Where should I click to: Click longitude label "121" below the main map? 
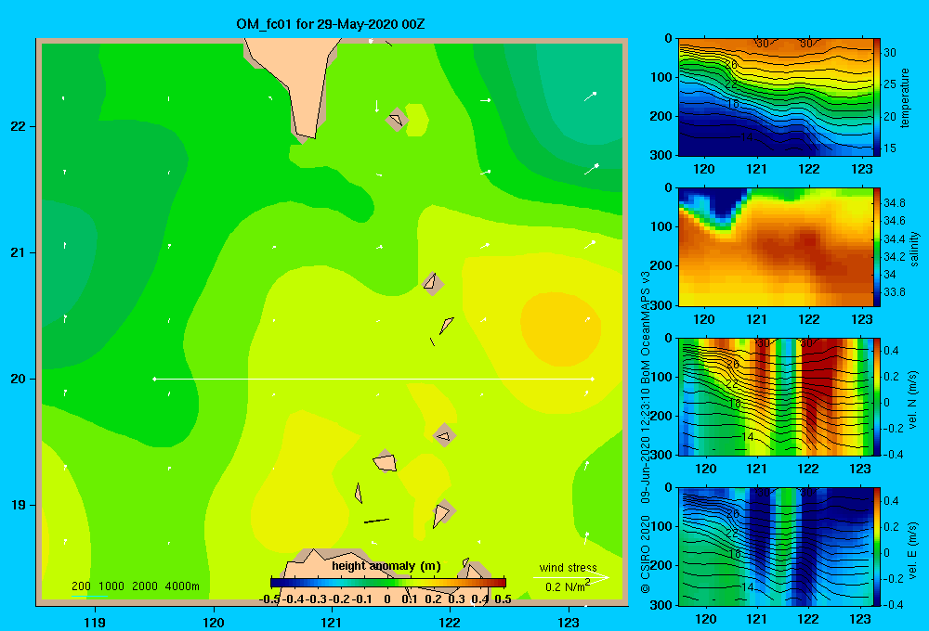click(x=332, y=622)
